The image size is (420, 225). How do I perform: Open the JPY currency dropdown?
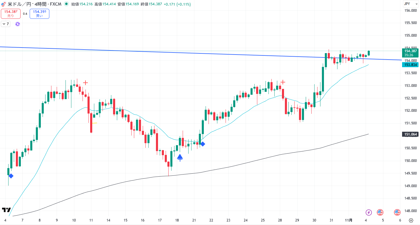point(411,4)
